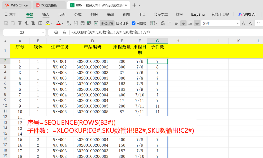Select row 10 header
The image size is (263, 158).
point(5,106)
